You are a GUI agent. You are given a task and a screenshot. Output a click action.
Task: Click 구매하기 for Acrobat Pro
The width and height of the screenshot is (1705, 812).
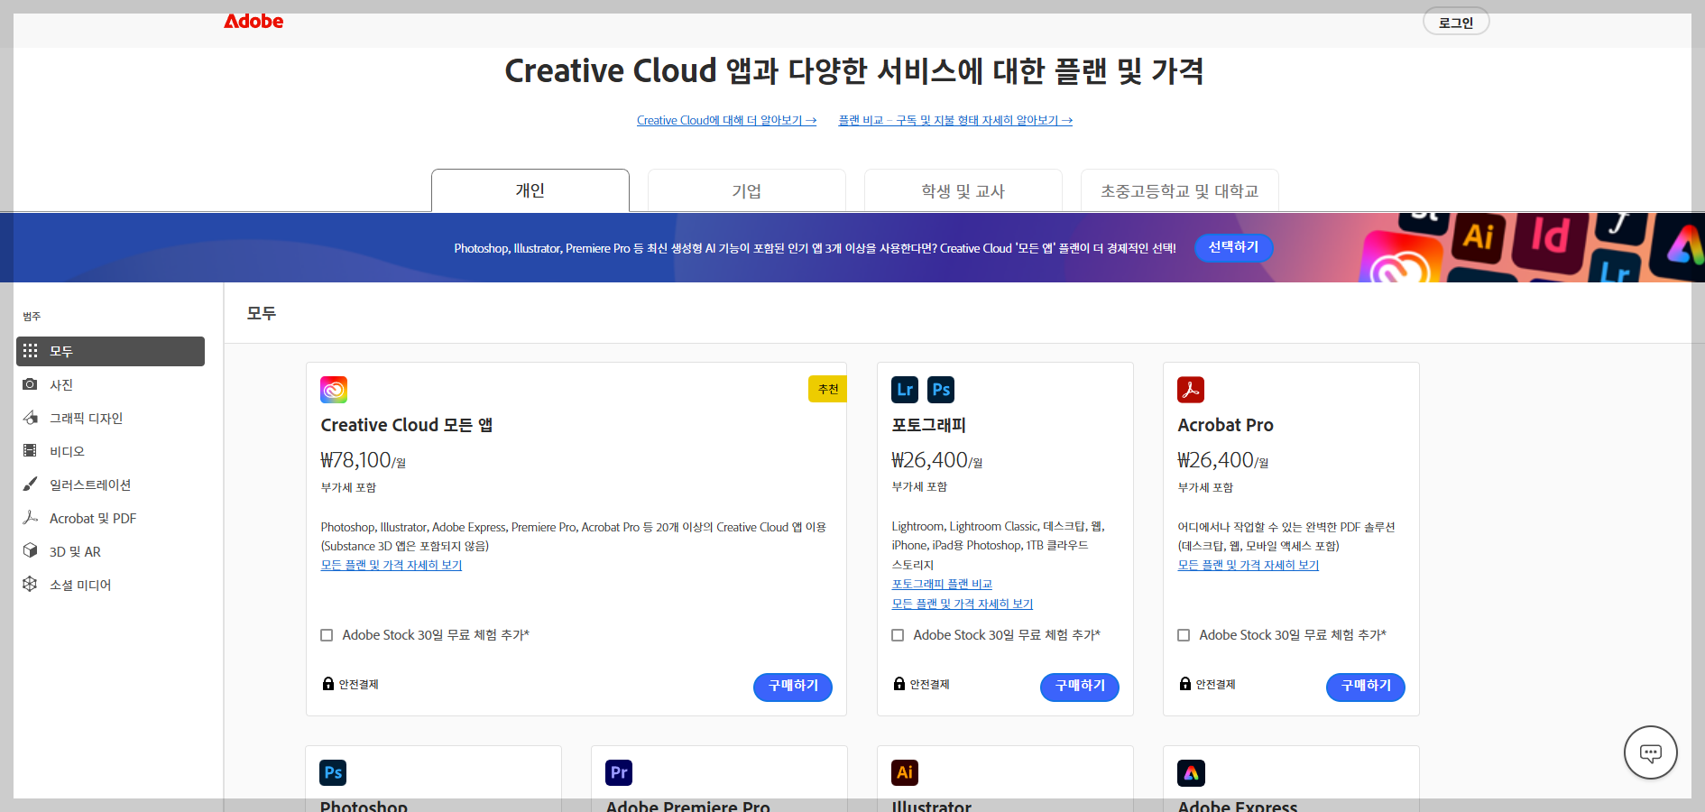(x=1366, y=687)
